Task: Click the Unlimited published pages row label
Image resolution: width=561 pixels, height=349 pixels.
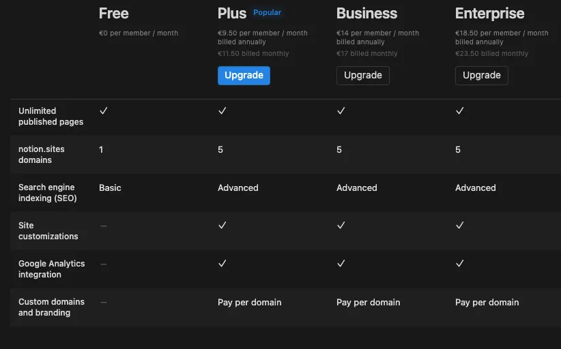Action: point(51,116)
